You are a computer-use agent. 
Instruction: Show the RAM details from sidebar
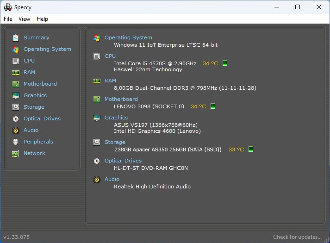(x=29, y=72)
